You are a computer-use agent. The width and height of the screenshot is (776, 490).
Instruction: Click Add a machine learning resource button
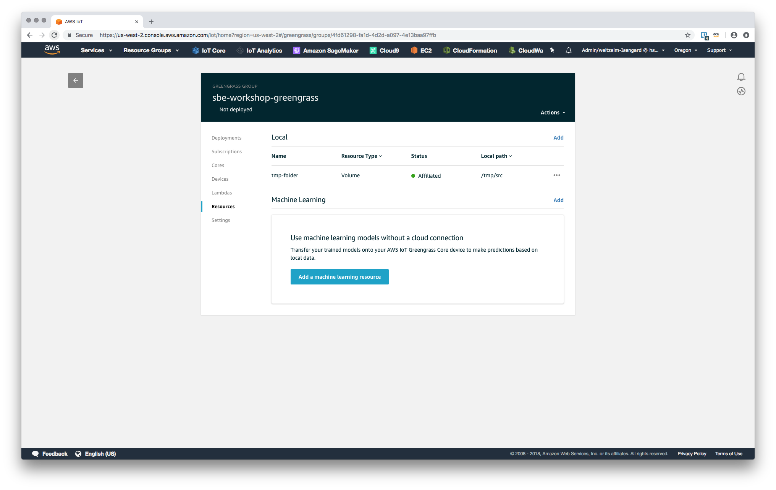[x=339, y=277]
